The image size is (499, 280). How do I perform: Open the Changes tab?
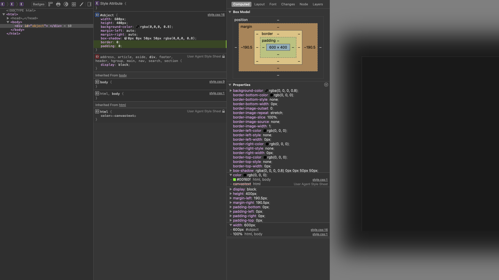click(288, 4)
